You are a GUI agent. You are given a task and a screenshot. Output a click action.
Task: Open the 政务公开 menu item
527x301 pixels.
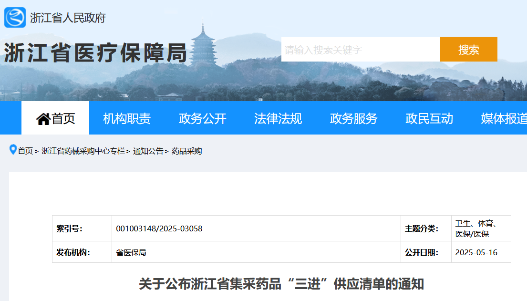[202, 118]
